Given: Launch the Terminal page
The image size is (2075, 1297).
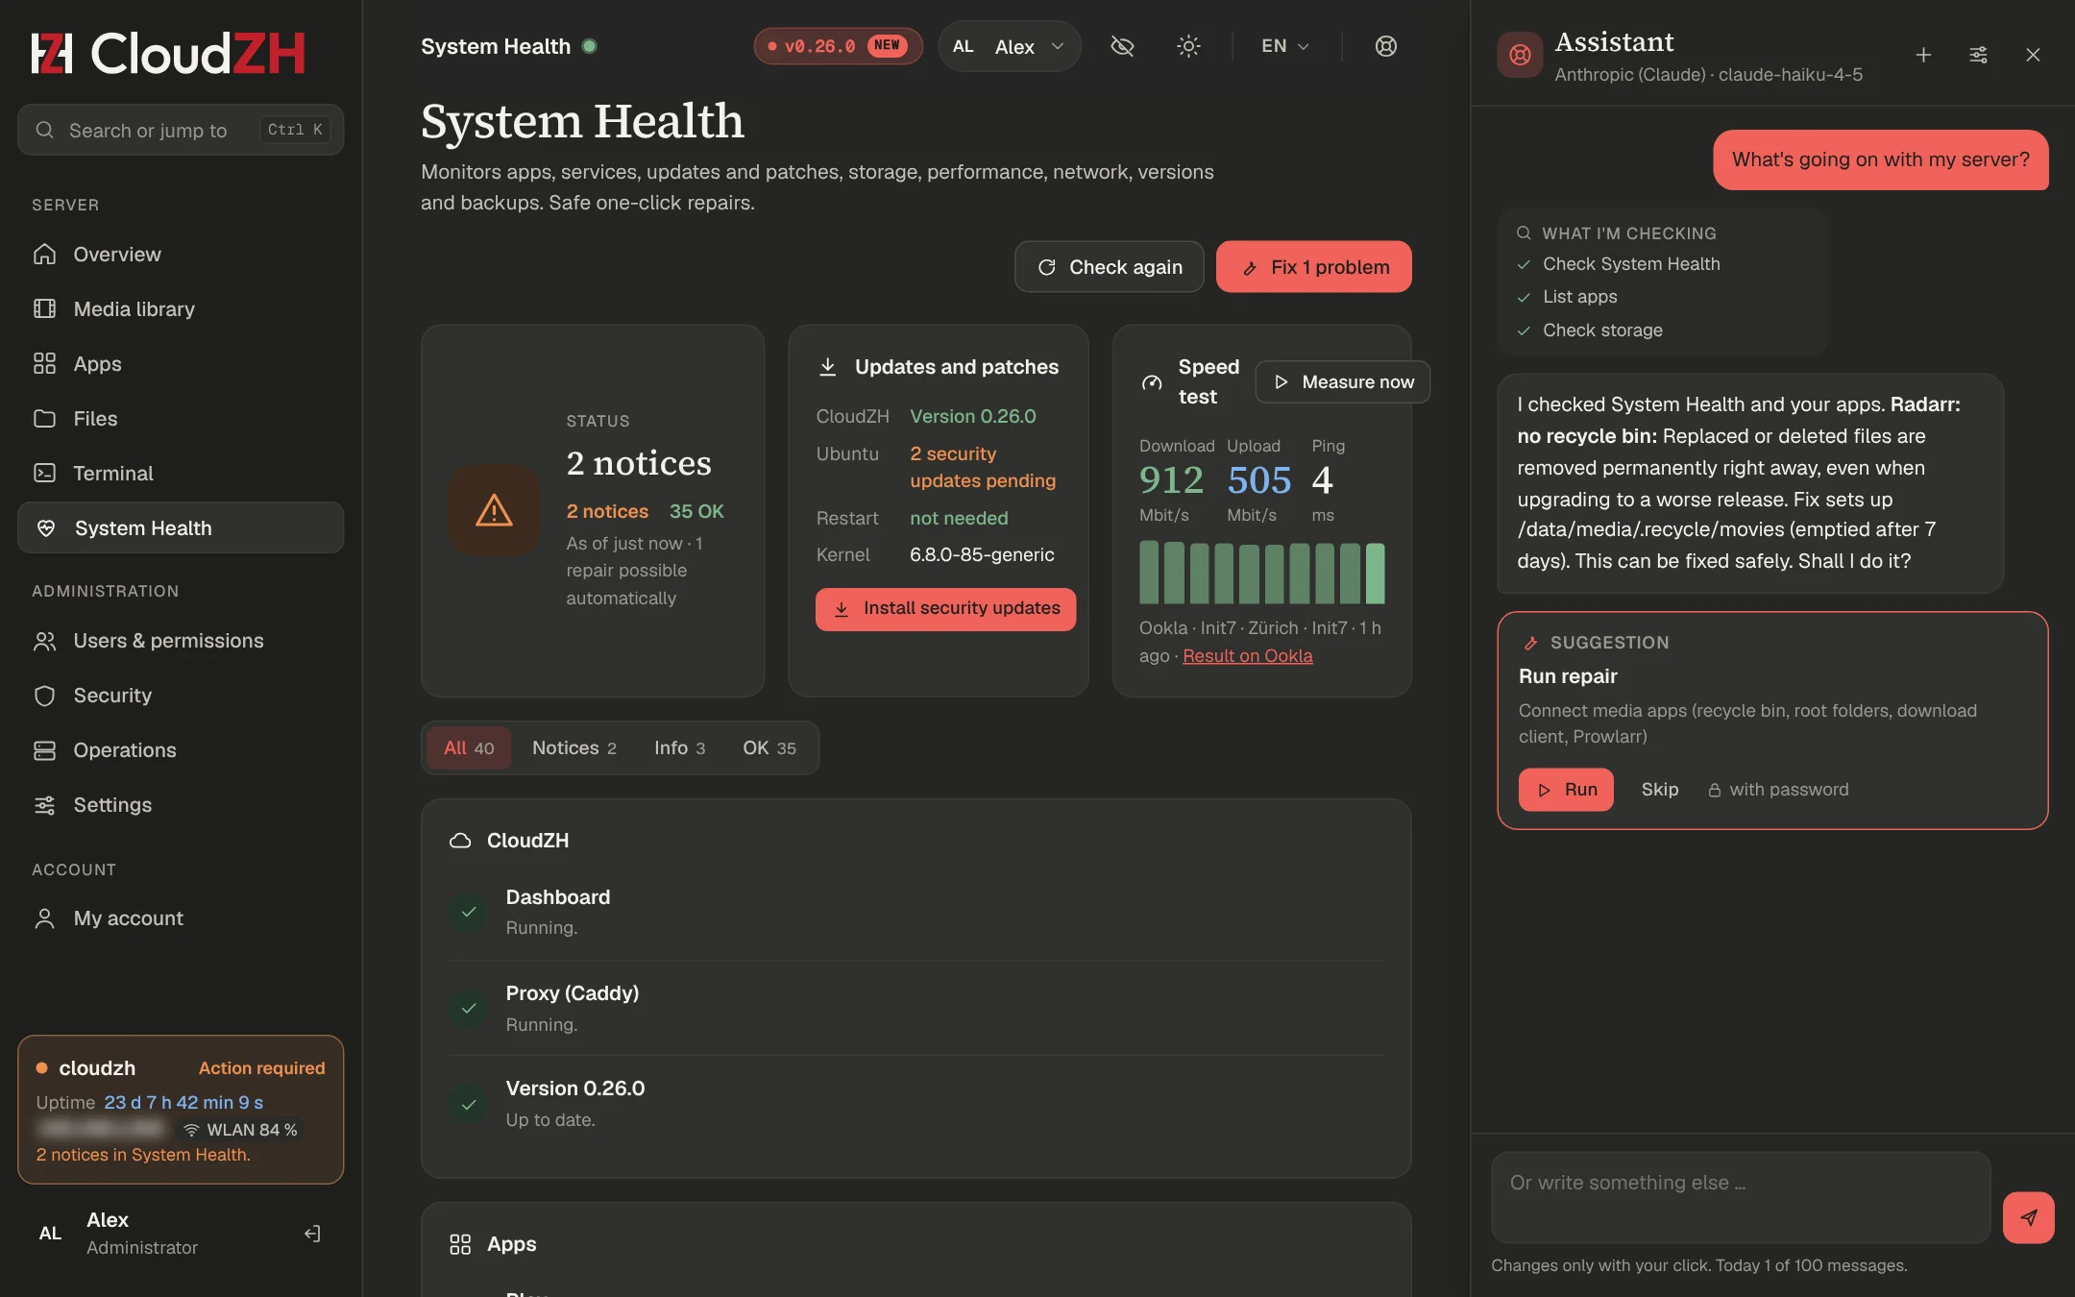Looking at the screenshot, I should [181, 474].
